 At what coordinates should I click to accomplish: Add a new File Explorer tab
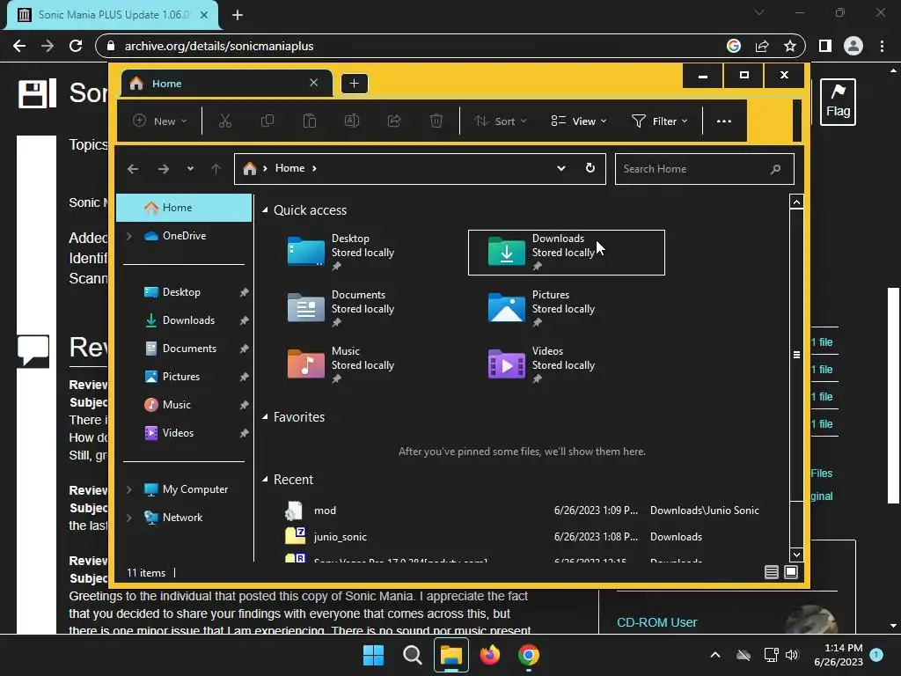[x=354, y=84]
